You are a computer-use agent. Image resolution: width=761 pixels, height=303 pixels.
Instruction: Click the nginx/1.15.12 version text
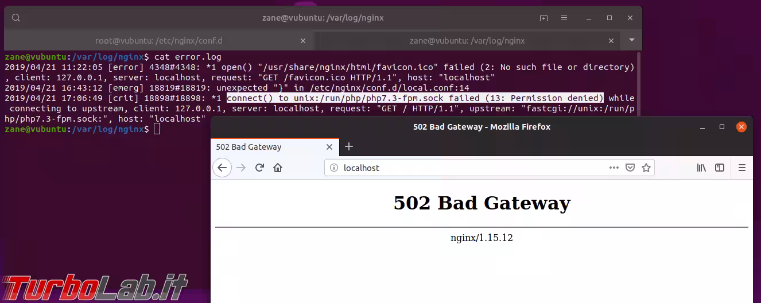click(482, 238)
